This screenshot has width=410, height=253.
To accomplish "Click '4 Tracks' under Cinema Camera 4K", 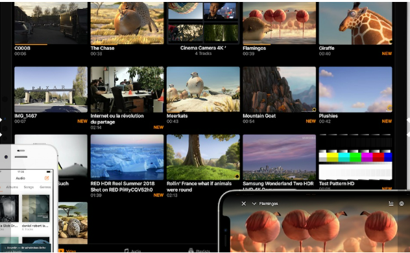I will (203, 54).
